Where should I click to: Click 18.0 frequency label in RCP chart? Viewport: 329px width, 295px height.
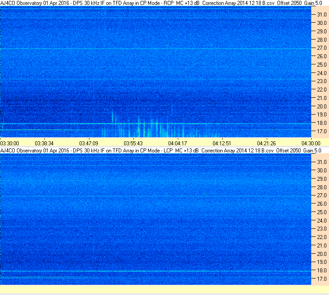[322, 123]
